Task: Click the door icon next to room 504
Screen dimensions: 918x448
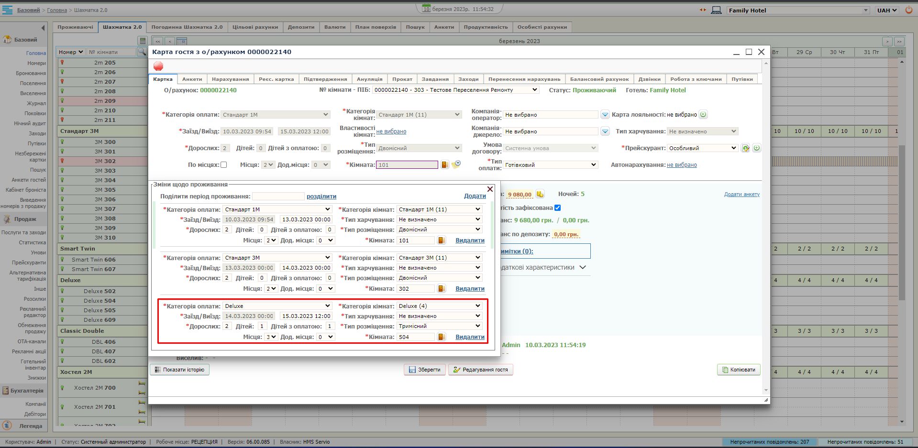Action: point(442,337)
